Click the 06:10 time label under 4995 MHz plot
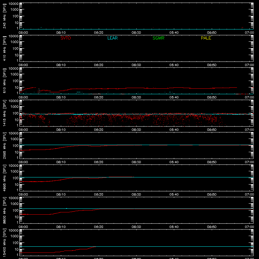The height and width of the screenshot is (259, 259). tap(61, 195)
